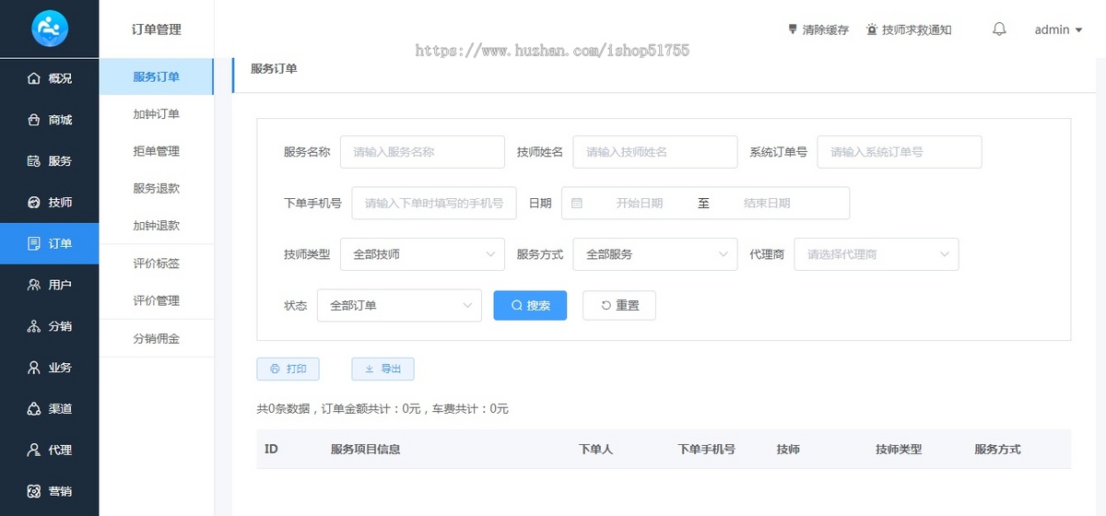
Task: Focus the 技师姓名 input field
Action: 654,152
